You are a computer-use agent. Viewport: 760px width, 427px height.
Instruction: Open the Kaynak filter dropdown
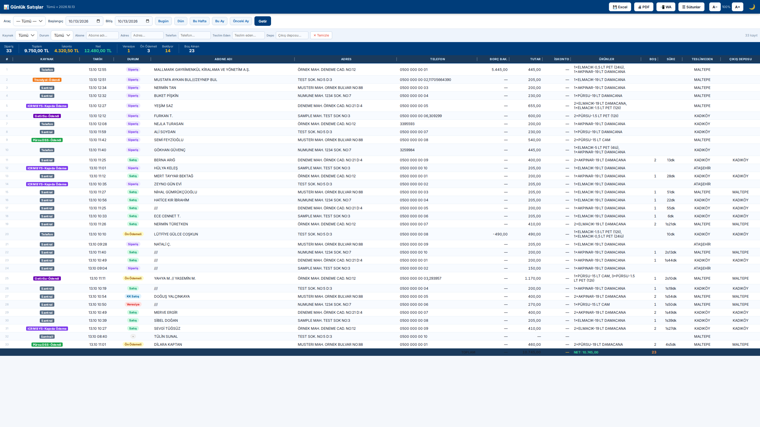26,35
